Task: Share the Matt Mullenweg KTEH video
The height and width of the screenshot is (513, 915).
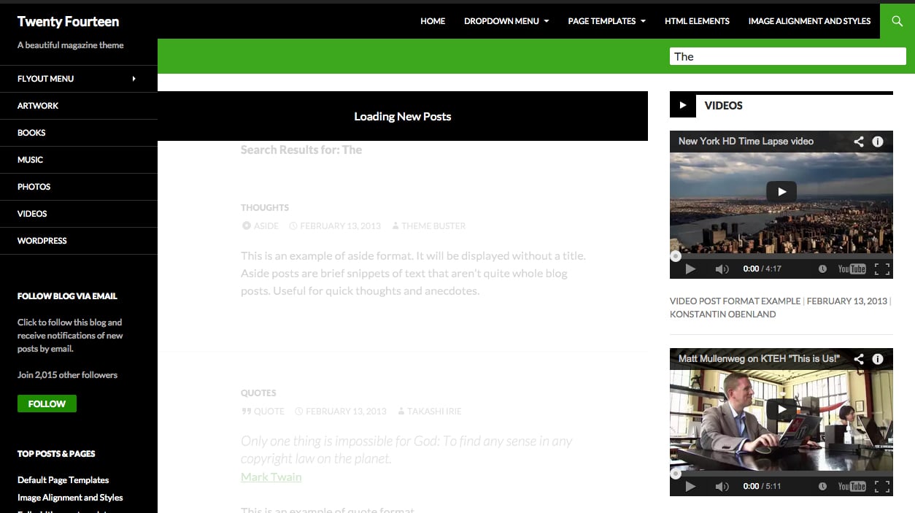Action: [x=859, y=359]
